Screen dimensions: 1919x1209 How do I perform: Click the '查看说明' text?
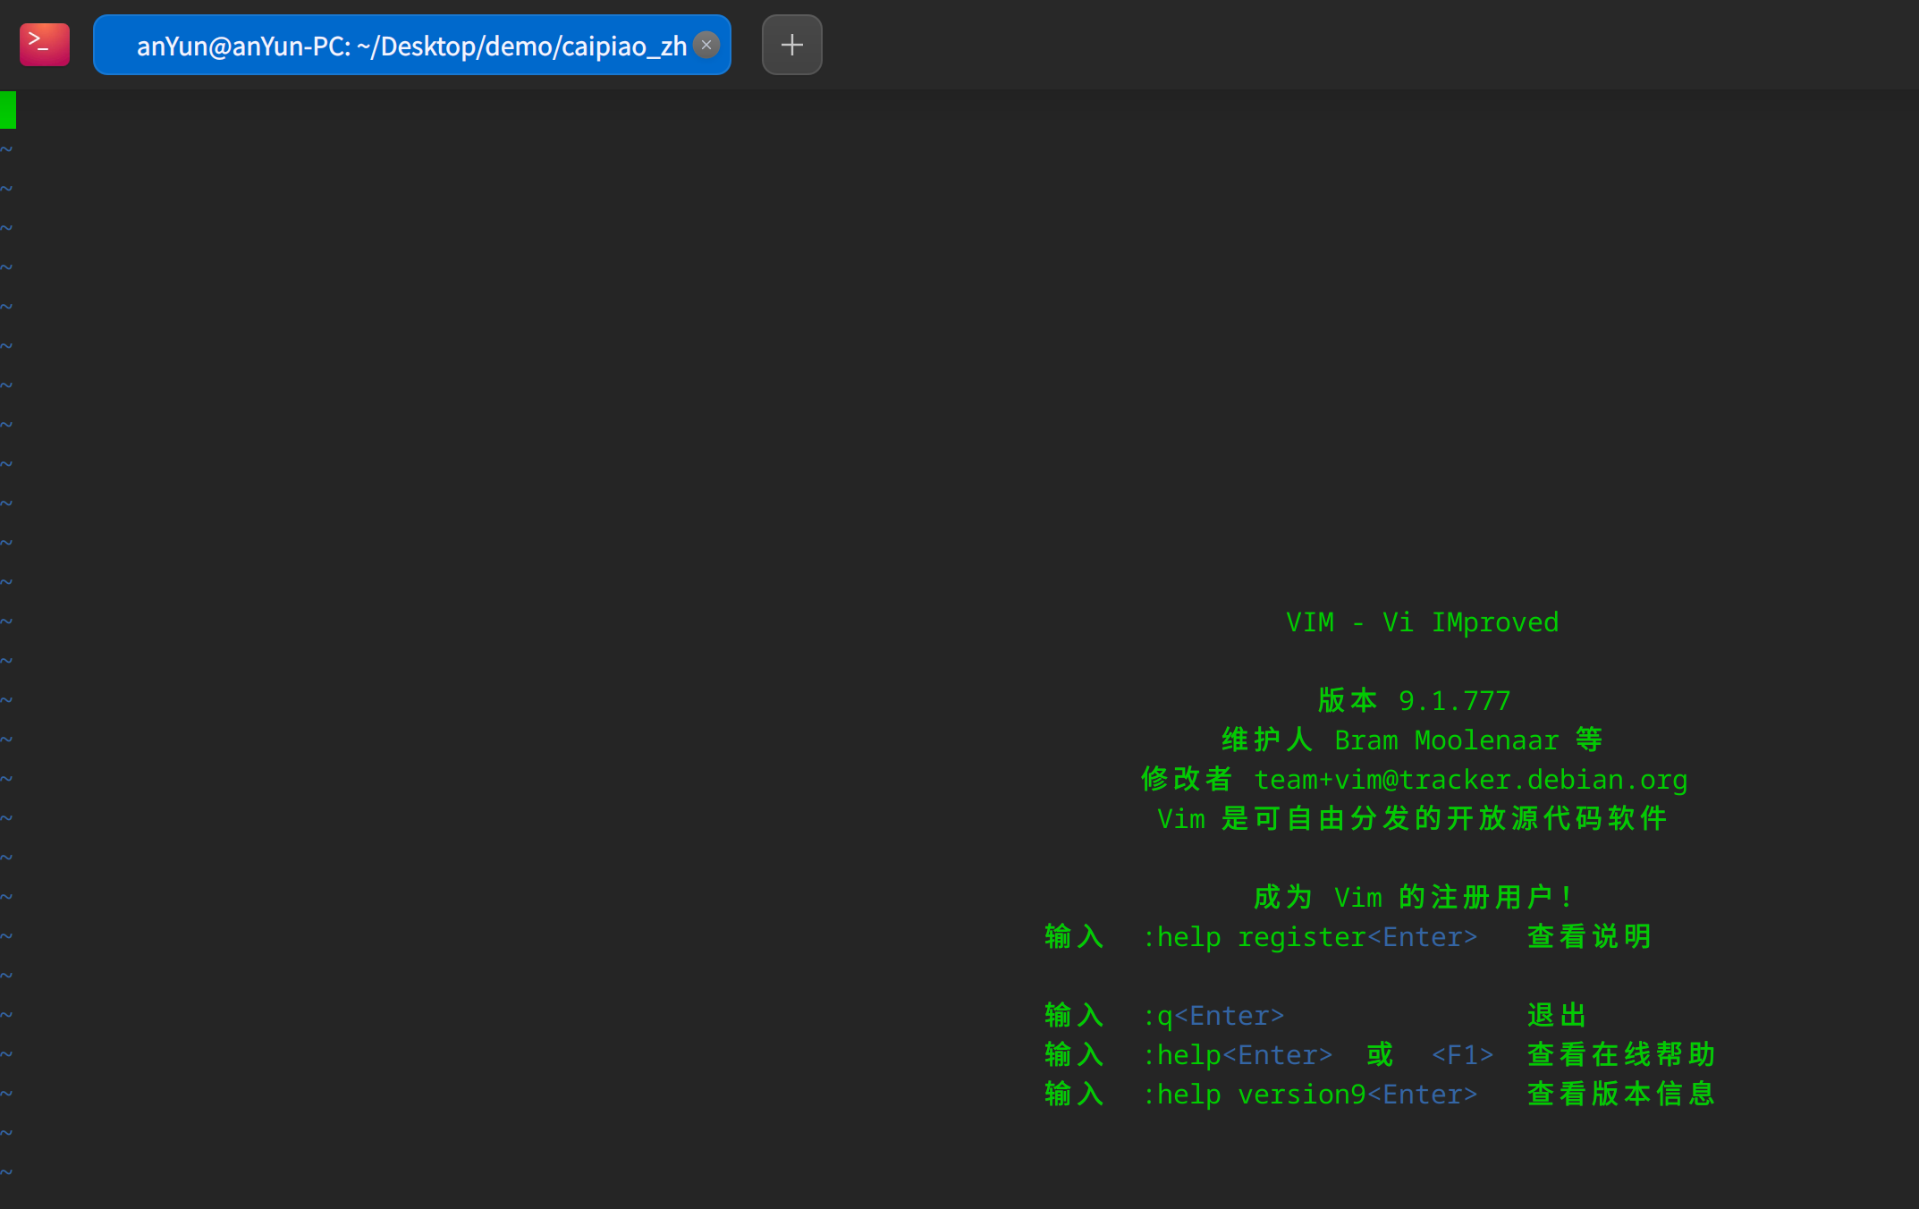pyautogui.click(x=1589, y=937)
